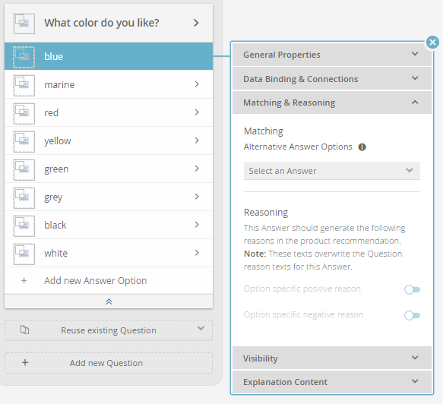443x404 pixels.
Task: Expand the Data Binding & Connections section
Action: click(332, 79)
